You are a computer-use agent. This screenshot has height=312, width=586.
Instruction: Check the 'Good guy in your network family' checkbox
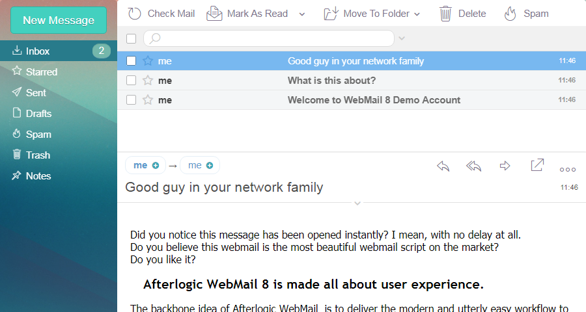(x=132, y=61)
